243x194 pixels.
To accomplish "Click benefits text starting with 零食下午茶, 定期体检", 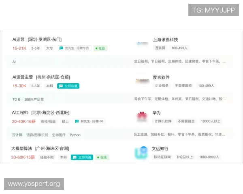I will tap(180, 99).
